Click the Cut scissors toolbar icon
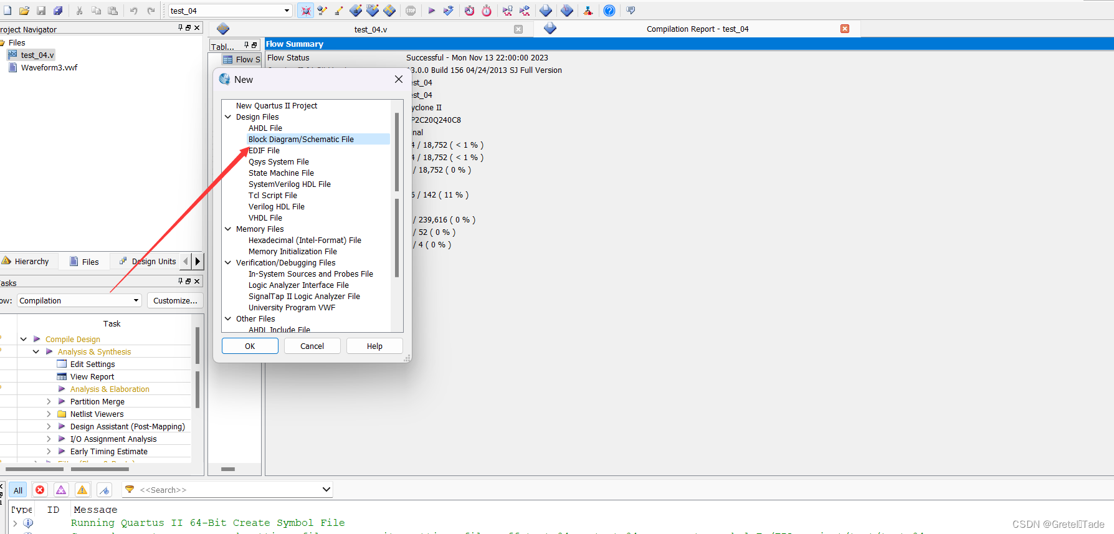Image resolution: width=1114 pixels, height=534 pixels. tap(79, 11)
